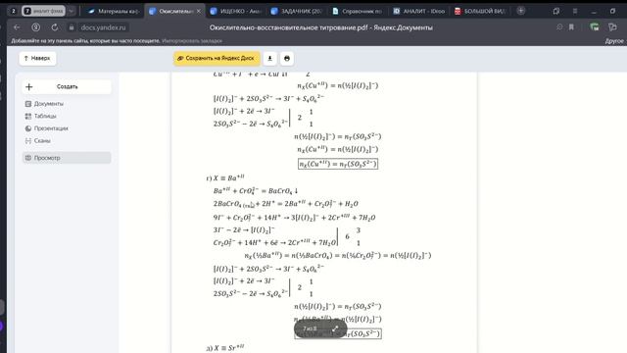627x353 pixels.
Task: Switch to БОЛЬШОЙ ВИД tab
Action: tap(481, 11)
